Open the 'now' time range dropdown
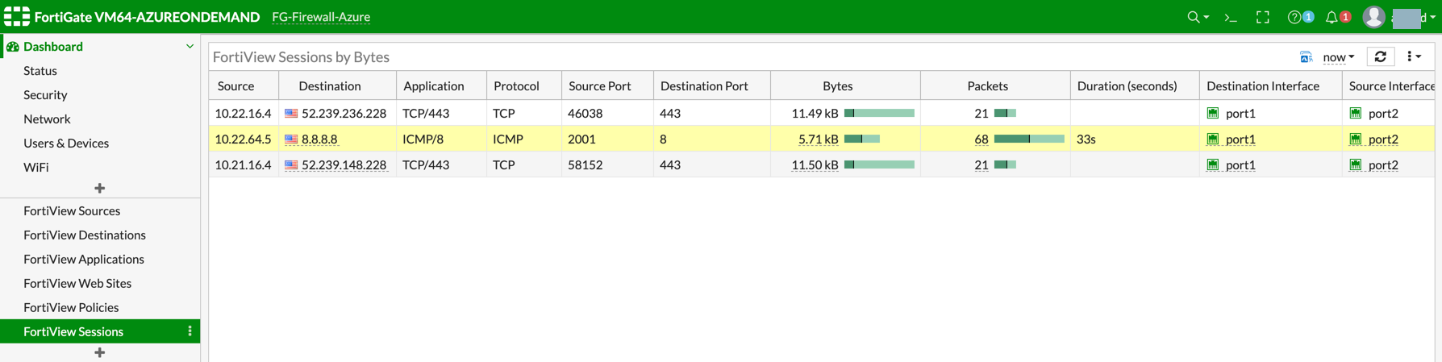The width and height of the screenshot is (1442, 362). (1339, 56)
